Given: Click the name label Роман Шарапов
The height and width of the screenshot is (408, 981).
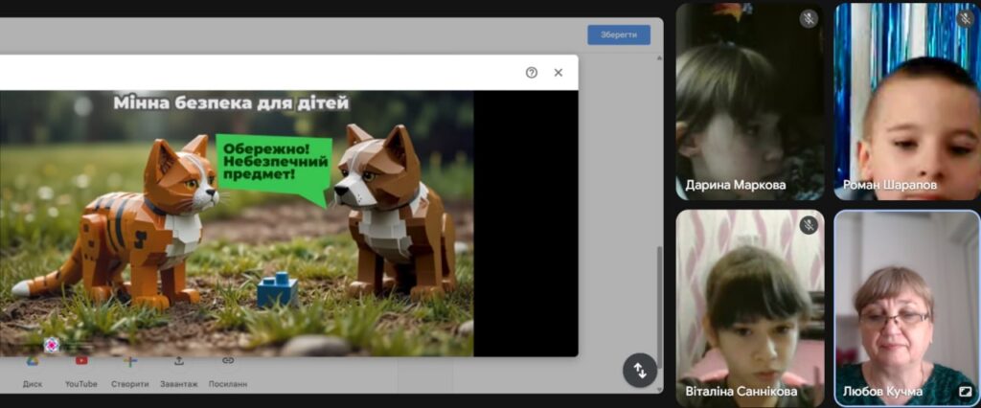Looking at the screenshot, I should pyautogui.click(x=890, y=185).
